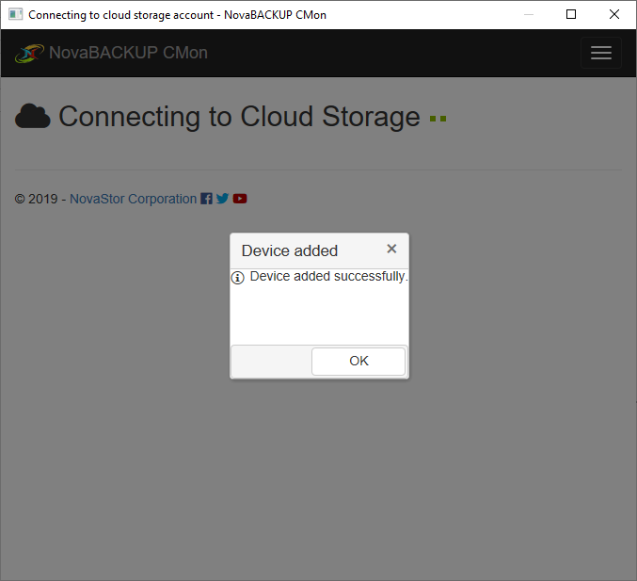
Task: Click the green loading dots after the heading
Action: tap(438, 119)
